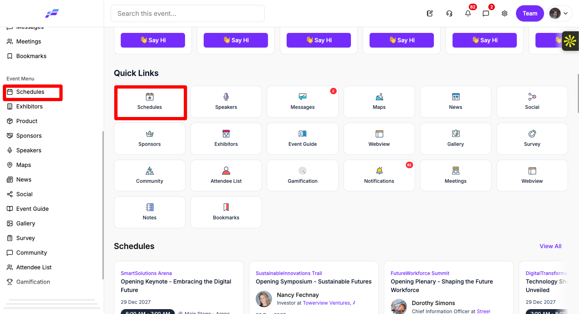Open the Gallery tile in Quick Links

pos(455,139)
